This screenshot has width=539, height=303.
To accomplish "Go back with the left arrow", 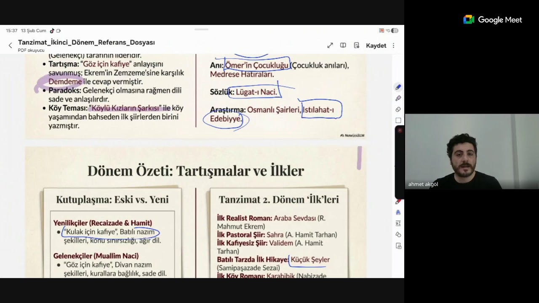I will [x=11, y=45].
